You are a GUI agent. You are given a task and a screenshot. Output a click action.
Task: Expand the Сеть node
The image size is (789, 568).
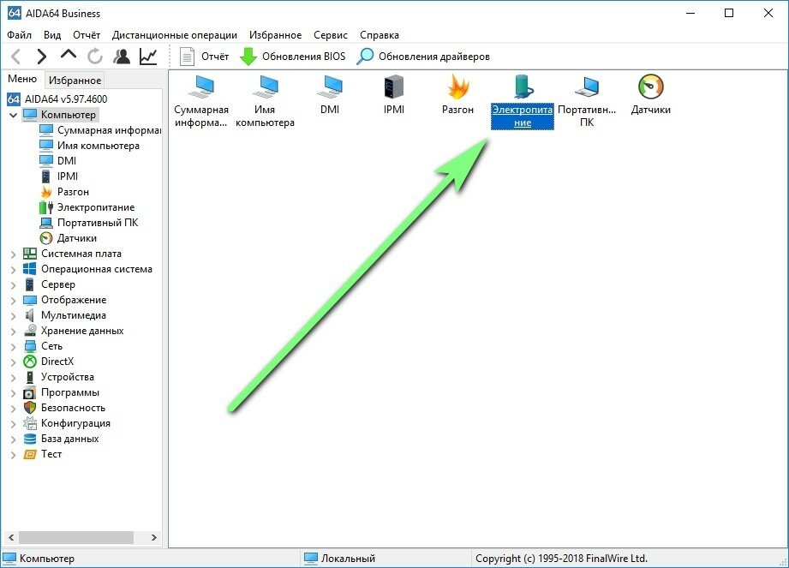click(14, 347)
